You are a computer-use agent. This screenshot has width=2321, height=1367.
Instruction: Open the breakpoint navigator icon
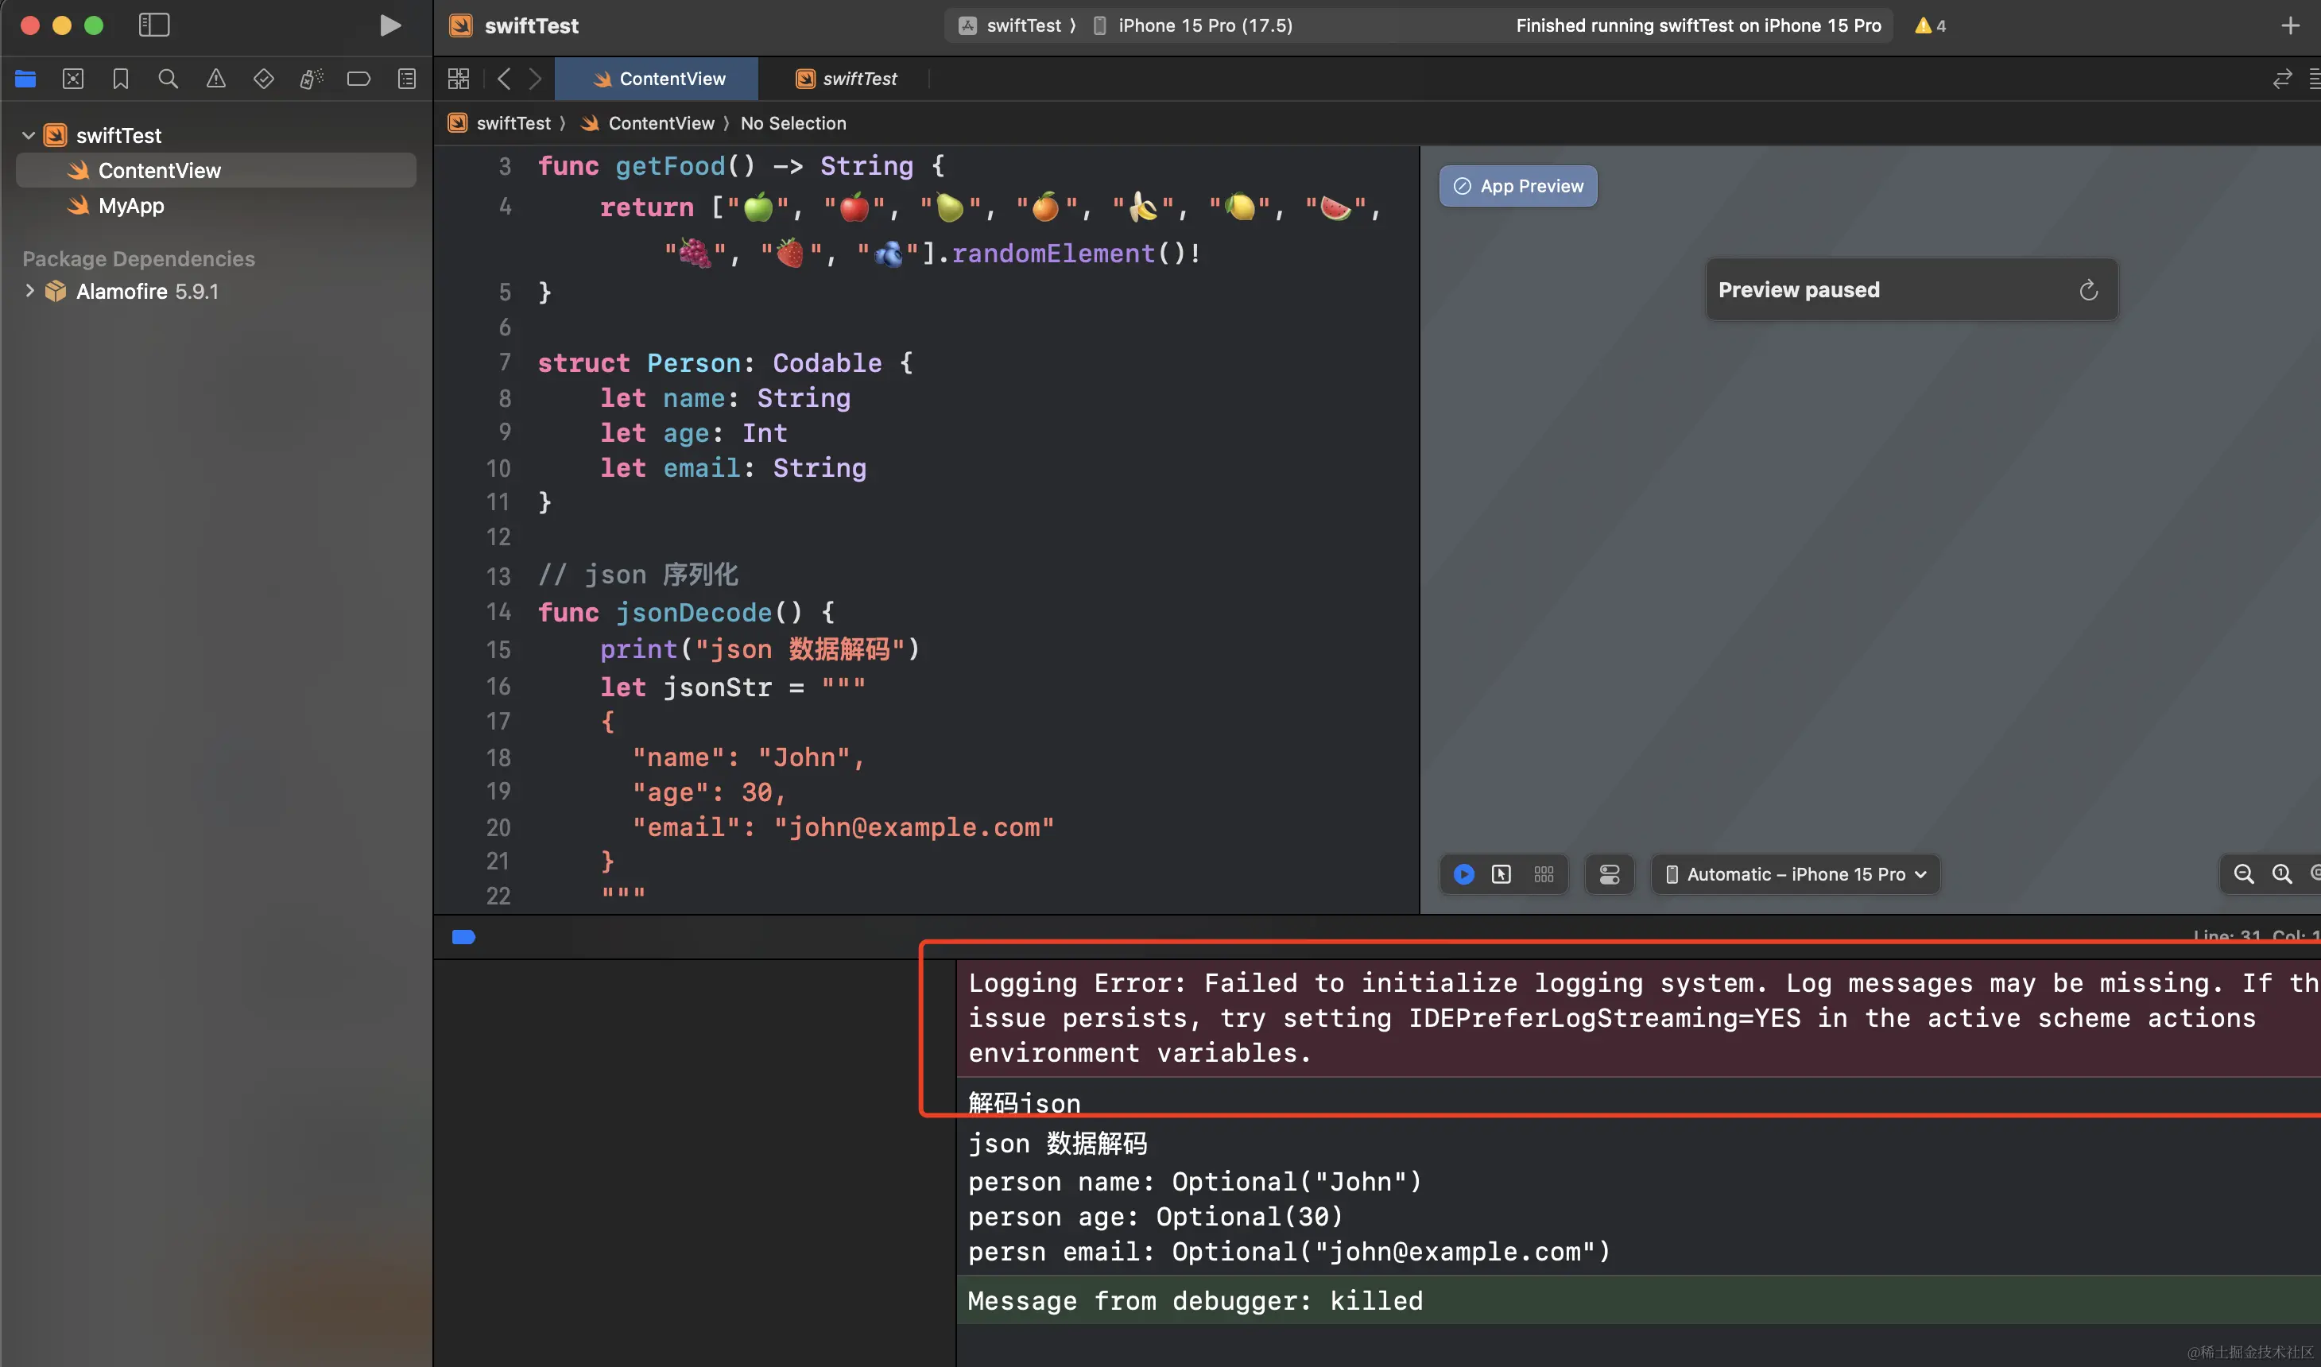coord(358,79)
